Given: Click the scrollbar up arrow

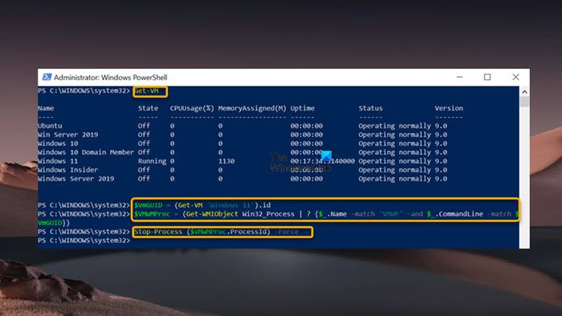Looking at the screenshot, I should point(524,91).
